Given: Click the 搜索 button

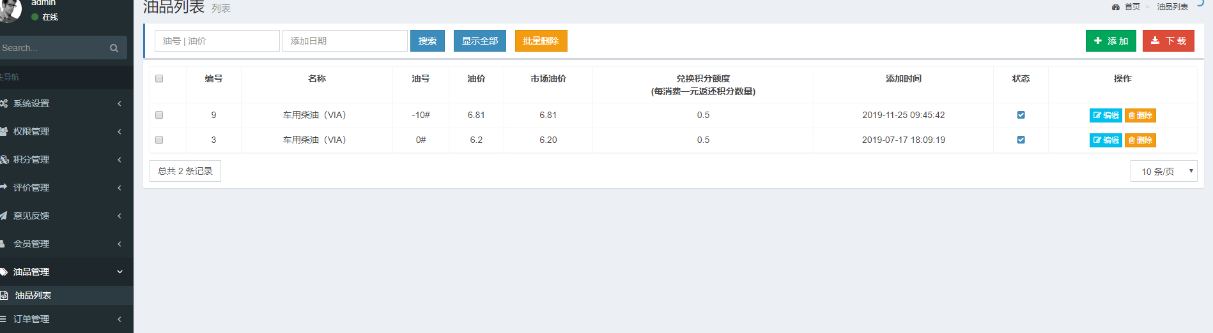Looking at the screenshot, I should [428, 41].
